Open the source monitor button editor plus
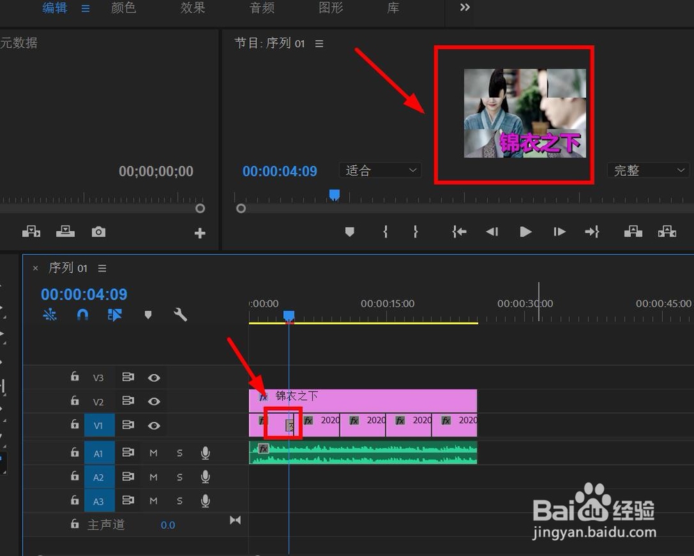The height and width of the screenshot is (556, 694). coord(200,233)
